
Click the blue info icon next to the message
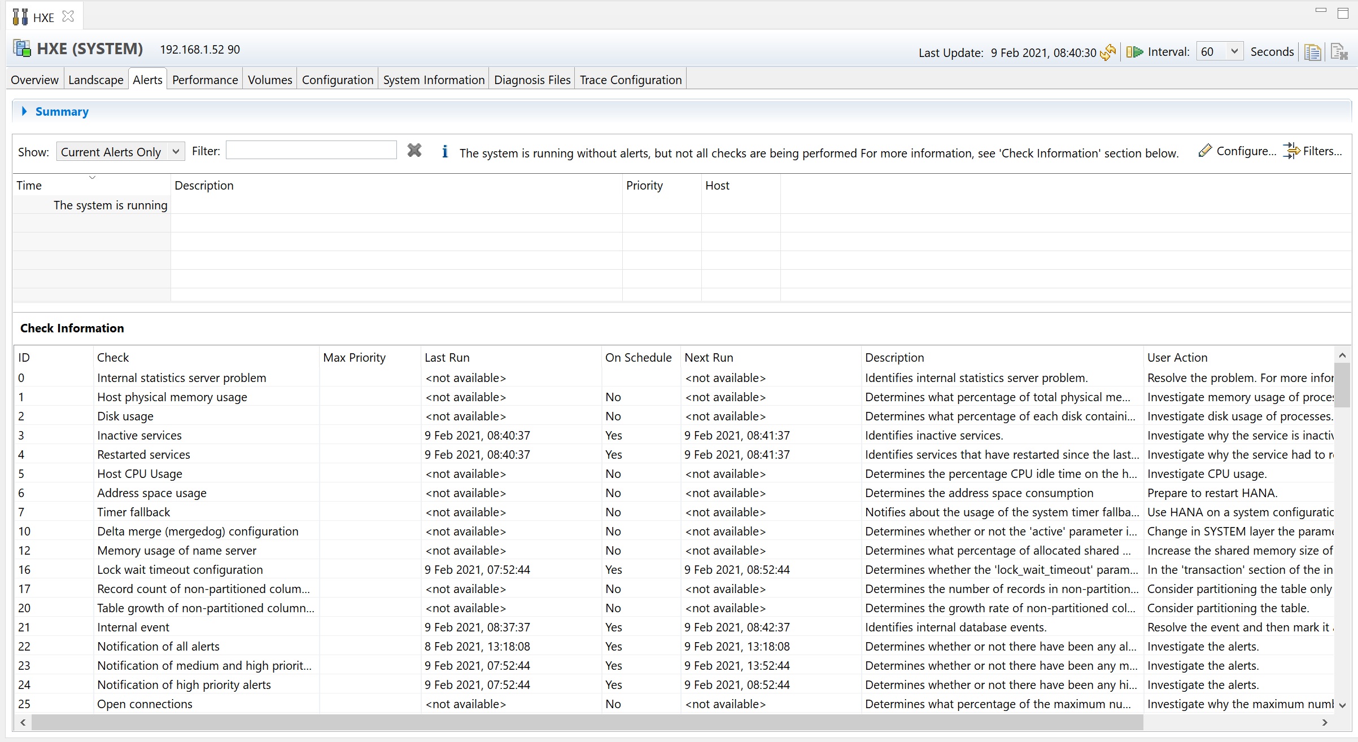pos(445,152)
